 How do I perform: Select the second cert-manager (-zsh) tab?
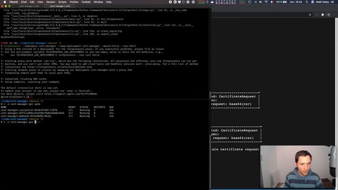[60, 6]
